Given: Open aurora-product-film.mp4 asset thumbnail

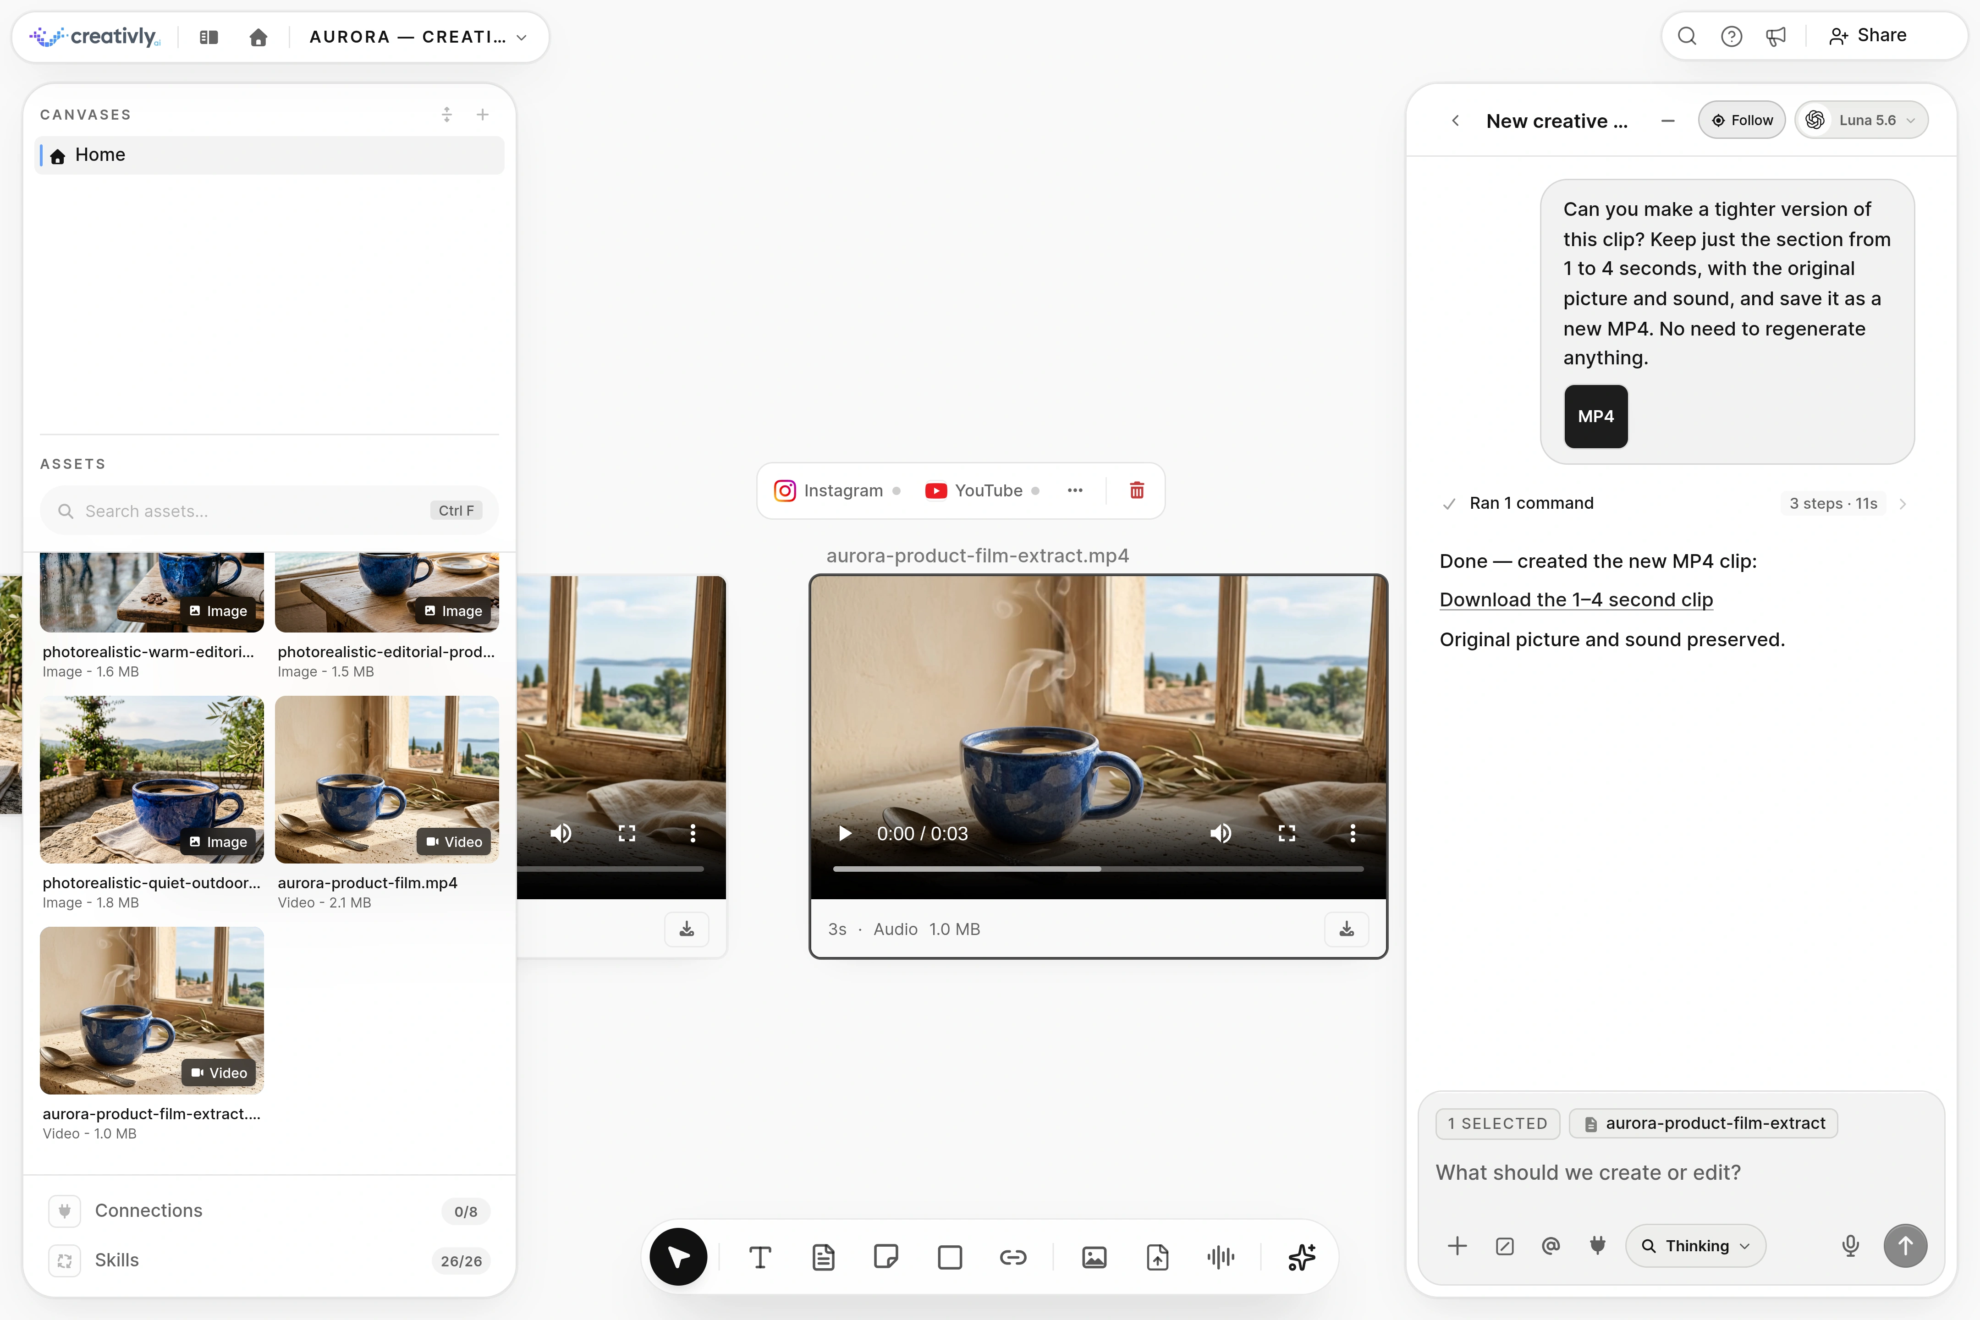Looking at the screenshot, I should point(386,779).
